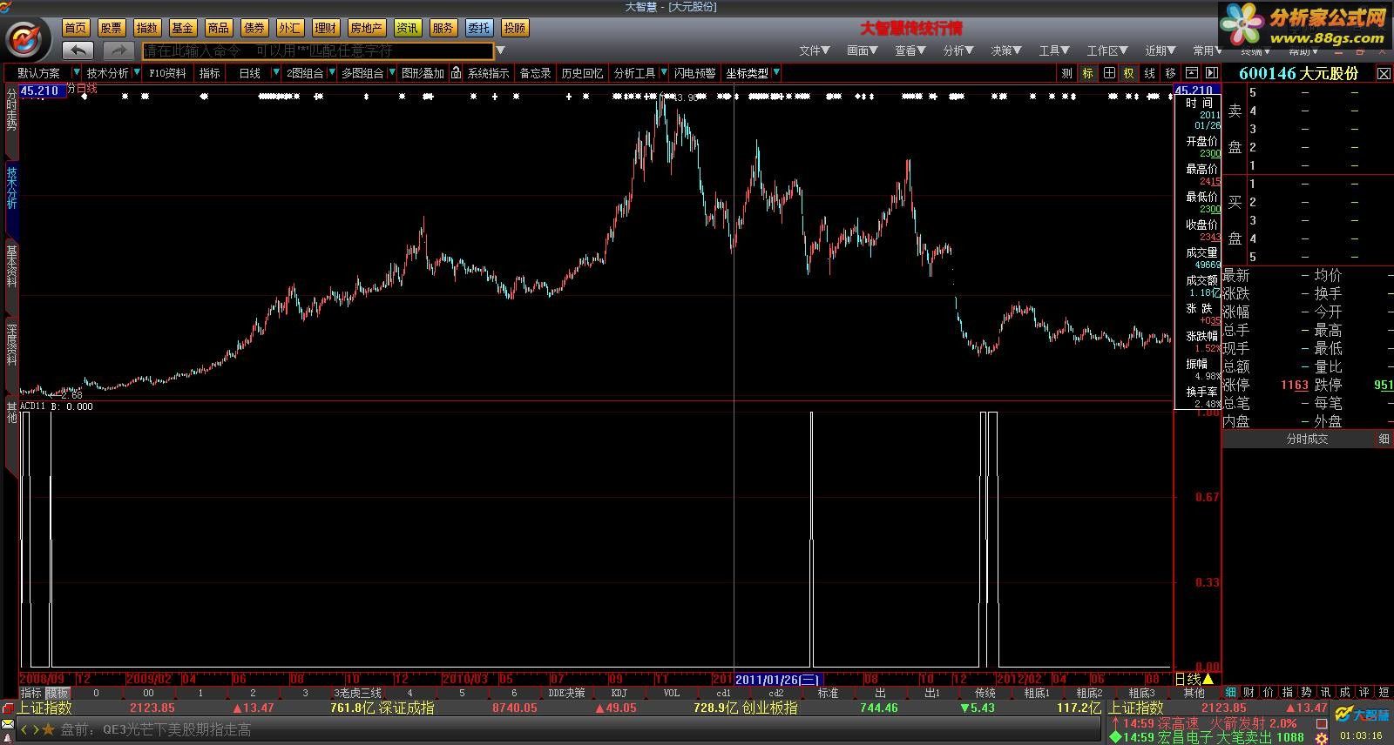Click the 闪电预警 toolbar item
1394x745 pixels.
click(695, 73)
